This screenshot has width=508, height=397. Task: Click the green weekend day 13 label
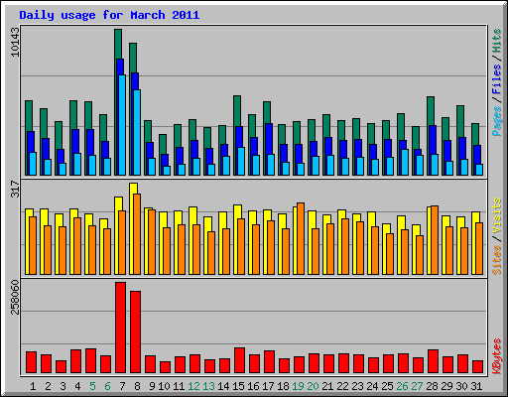pos(208,386)
